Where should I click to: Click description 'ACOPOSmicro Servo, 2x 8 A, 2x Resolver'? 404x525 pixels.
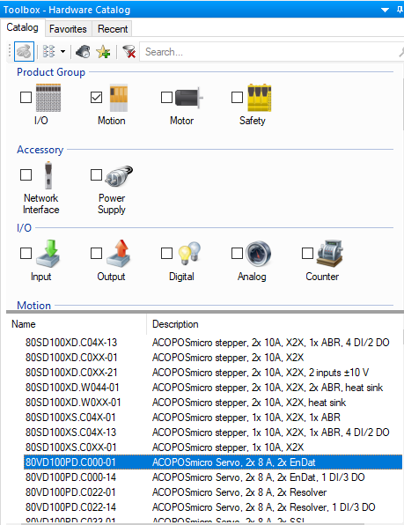point(239,492)
